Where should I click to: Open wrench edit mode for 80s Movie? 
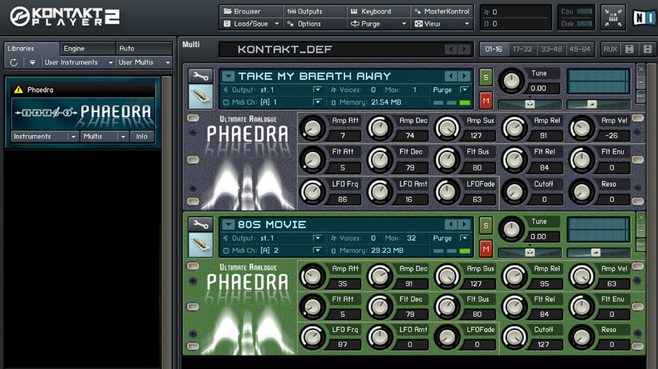point(200,225)
